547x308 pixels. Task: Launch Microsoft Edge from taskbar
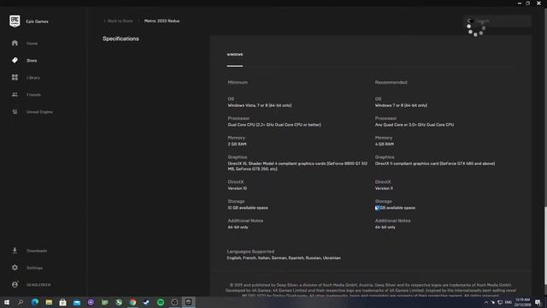35,302
